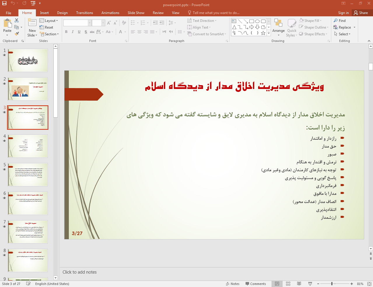Switch to the Transitions tab
This screenshot has width=373, height=287.
tap(85, 13)
